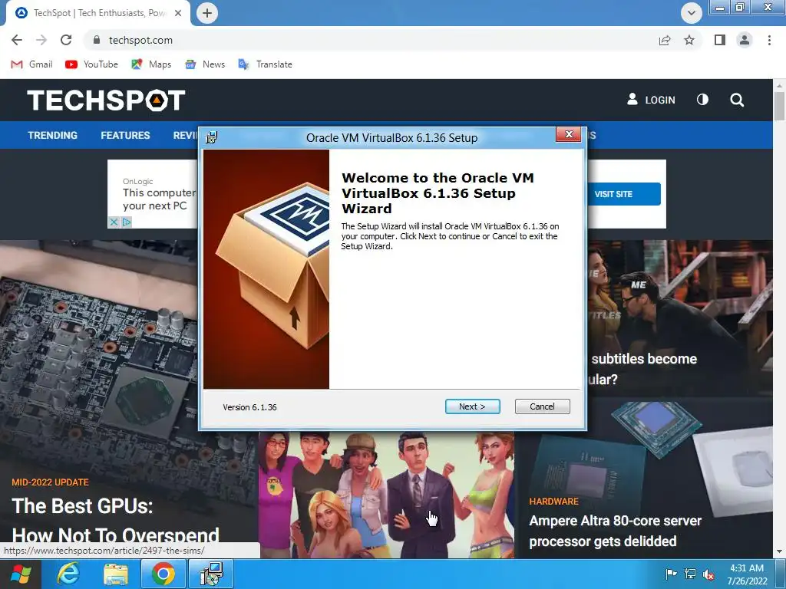
Task: Open Ampere Altra 80-core article
Action: click(616, 531)
